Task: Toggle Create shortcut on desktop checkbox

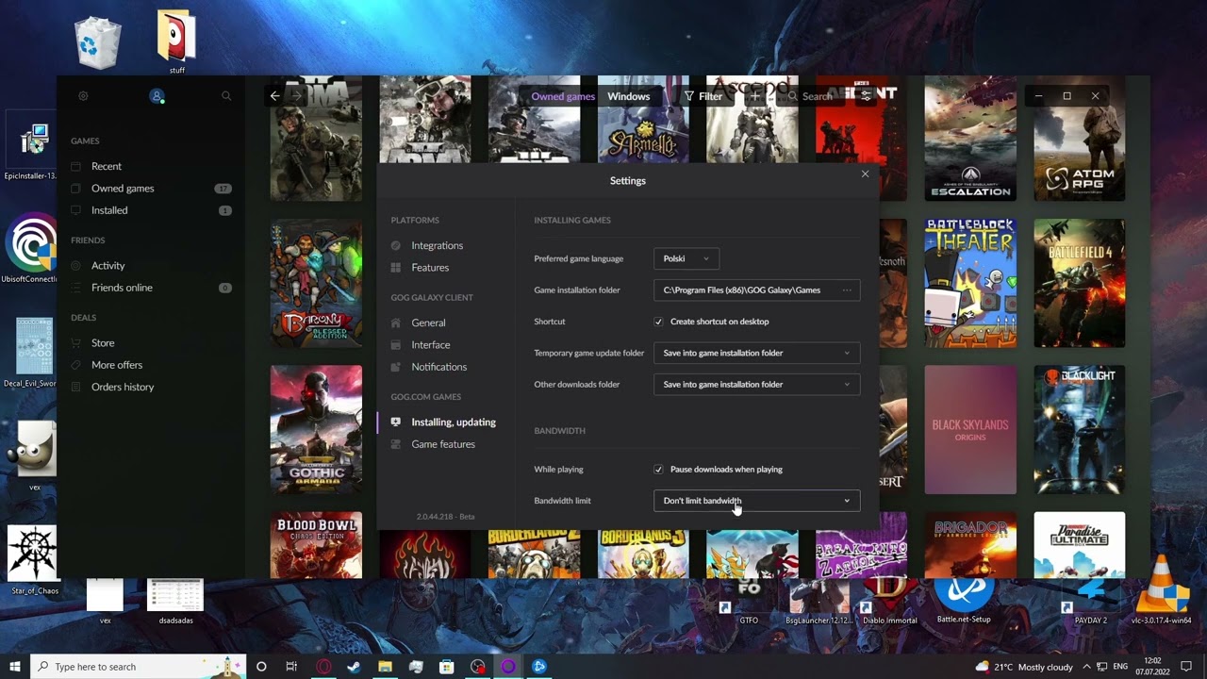Action: [x=658, y=322]
